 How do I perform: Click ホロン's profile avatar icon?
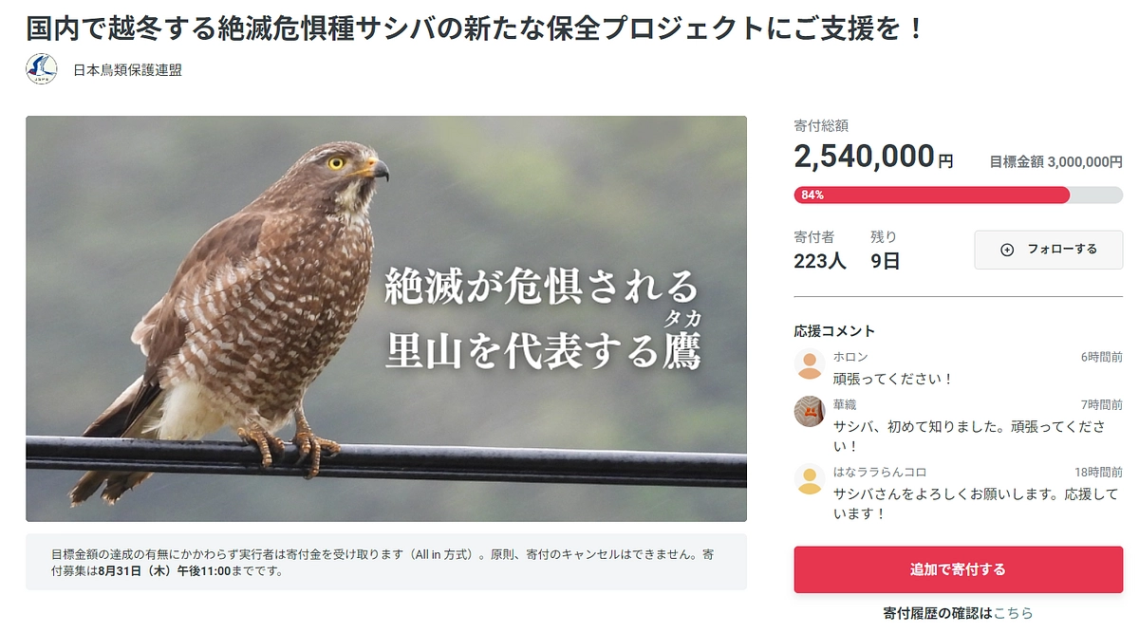tap(808, 363)
